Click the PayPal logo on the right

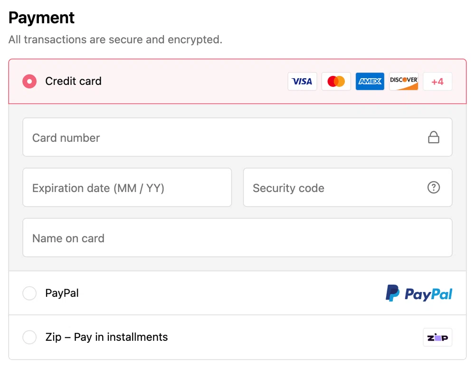[x=418, y=293]
